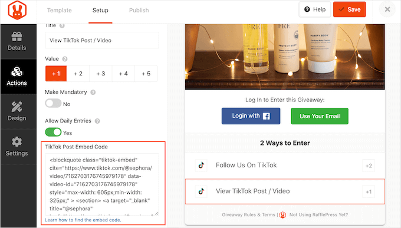The width and height of the screenshot is (401, 228).
Task: Click help icon beside Make Mandatory
Action: [93, 92]
